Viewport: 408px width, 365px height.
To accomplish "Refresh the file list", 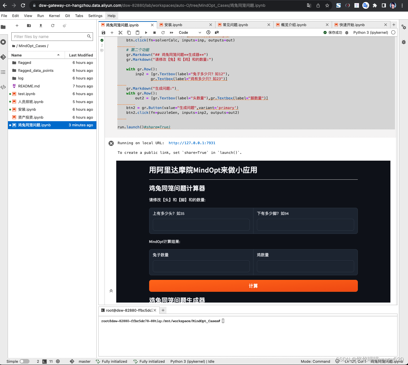I will tap(53, 26).
